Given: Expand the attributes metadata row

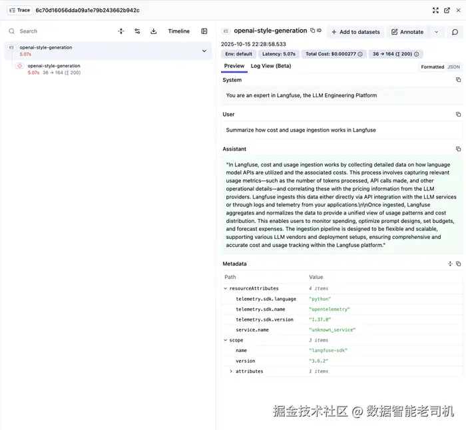Looking at the screenshot, I should point(231,371).
